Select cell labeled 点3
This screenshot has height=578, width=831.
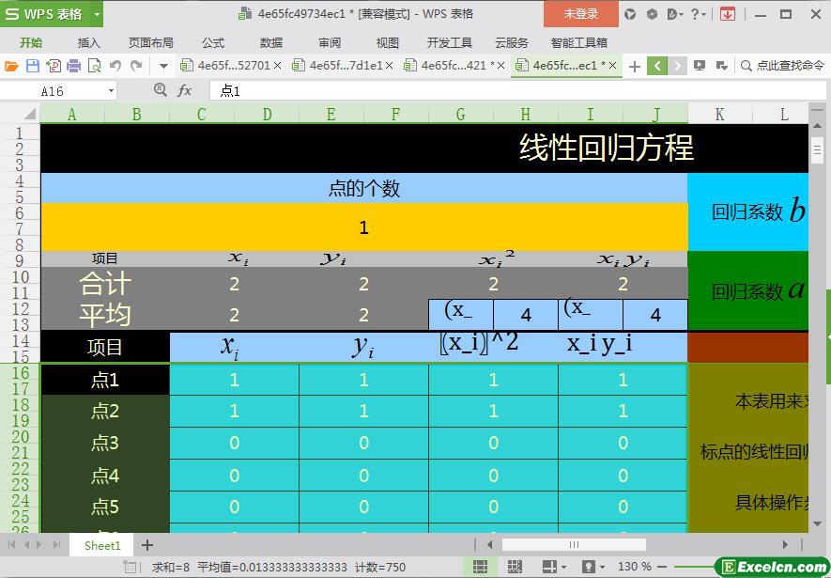tap(104, 444)
